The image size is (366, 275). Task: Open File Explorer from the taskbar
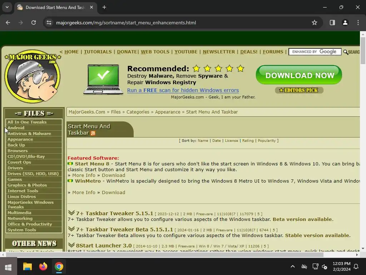[x=27, y=266]
